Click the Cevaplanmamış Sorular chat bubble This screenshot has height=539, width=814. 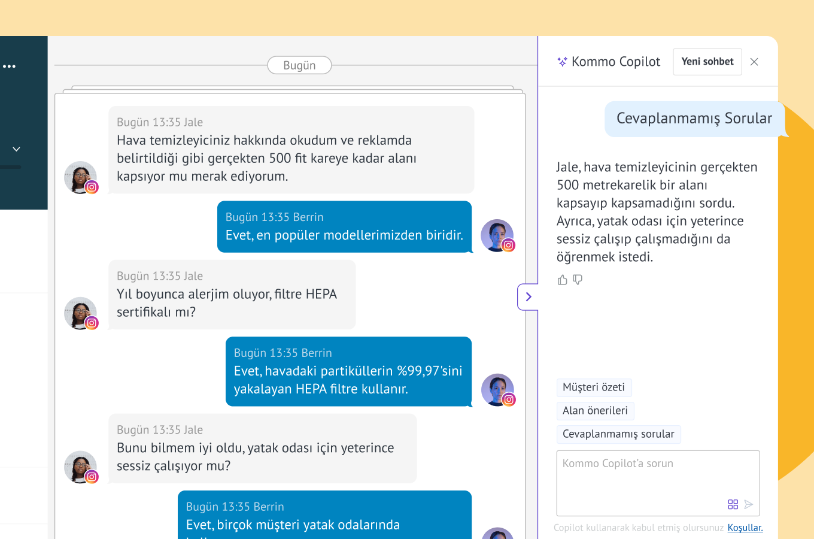[694, 119]
